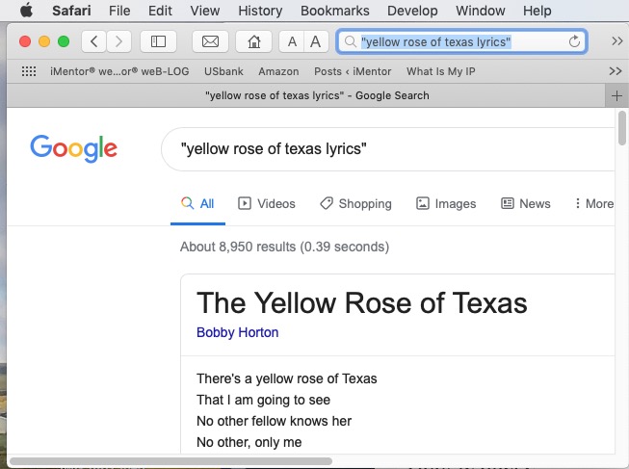
Task: Switch to News results tab
Action: (526, 204)
